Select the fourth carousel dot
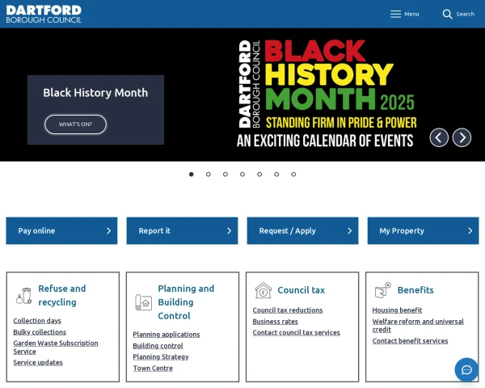The height and width of the screenshot is (388, 485). (242, 175)
